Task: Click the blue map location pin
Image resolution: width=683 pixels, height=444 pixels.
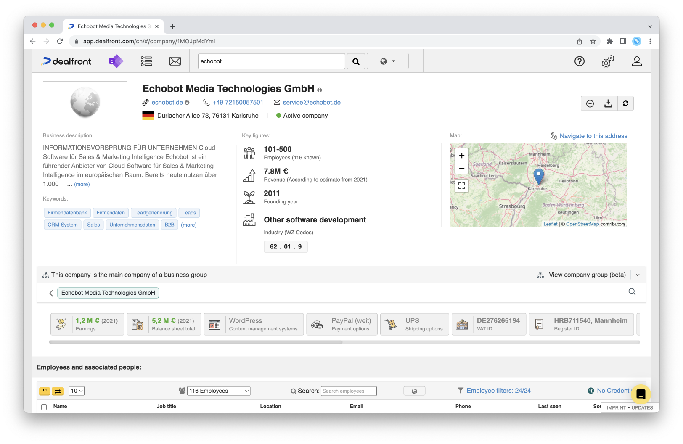Action: [x=538, y=176]
